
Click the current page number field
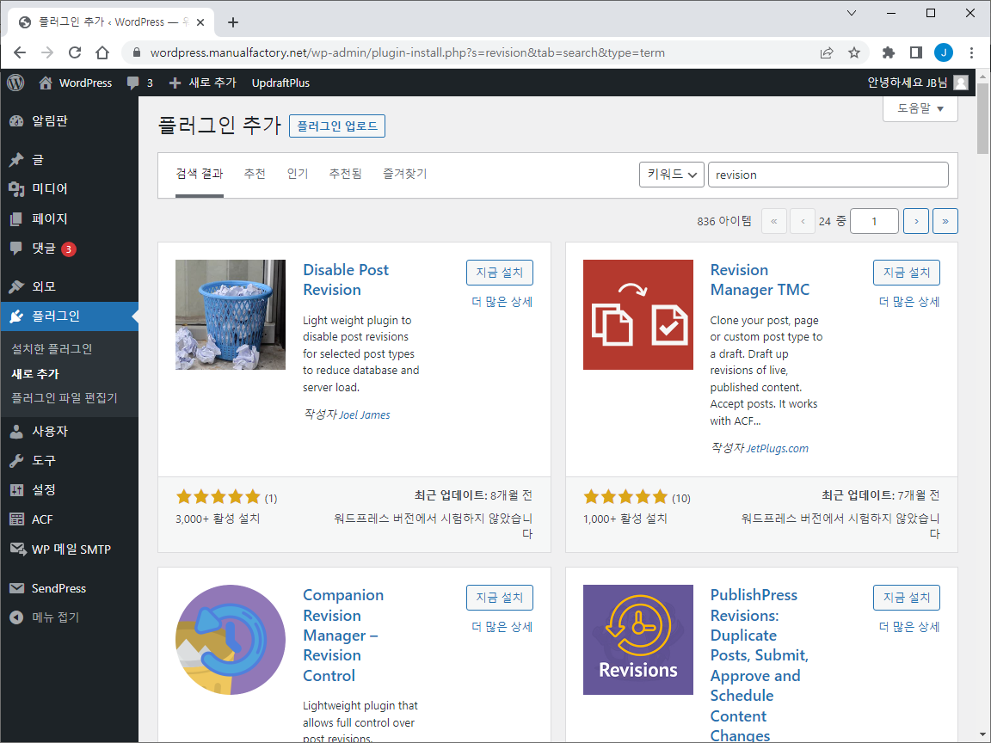(x=874, y=221)
